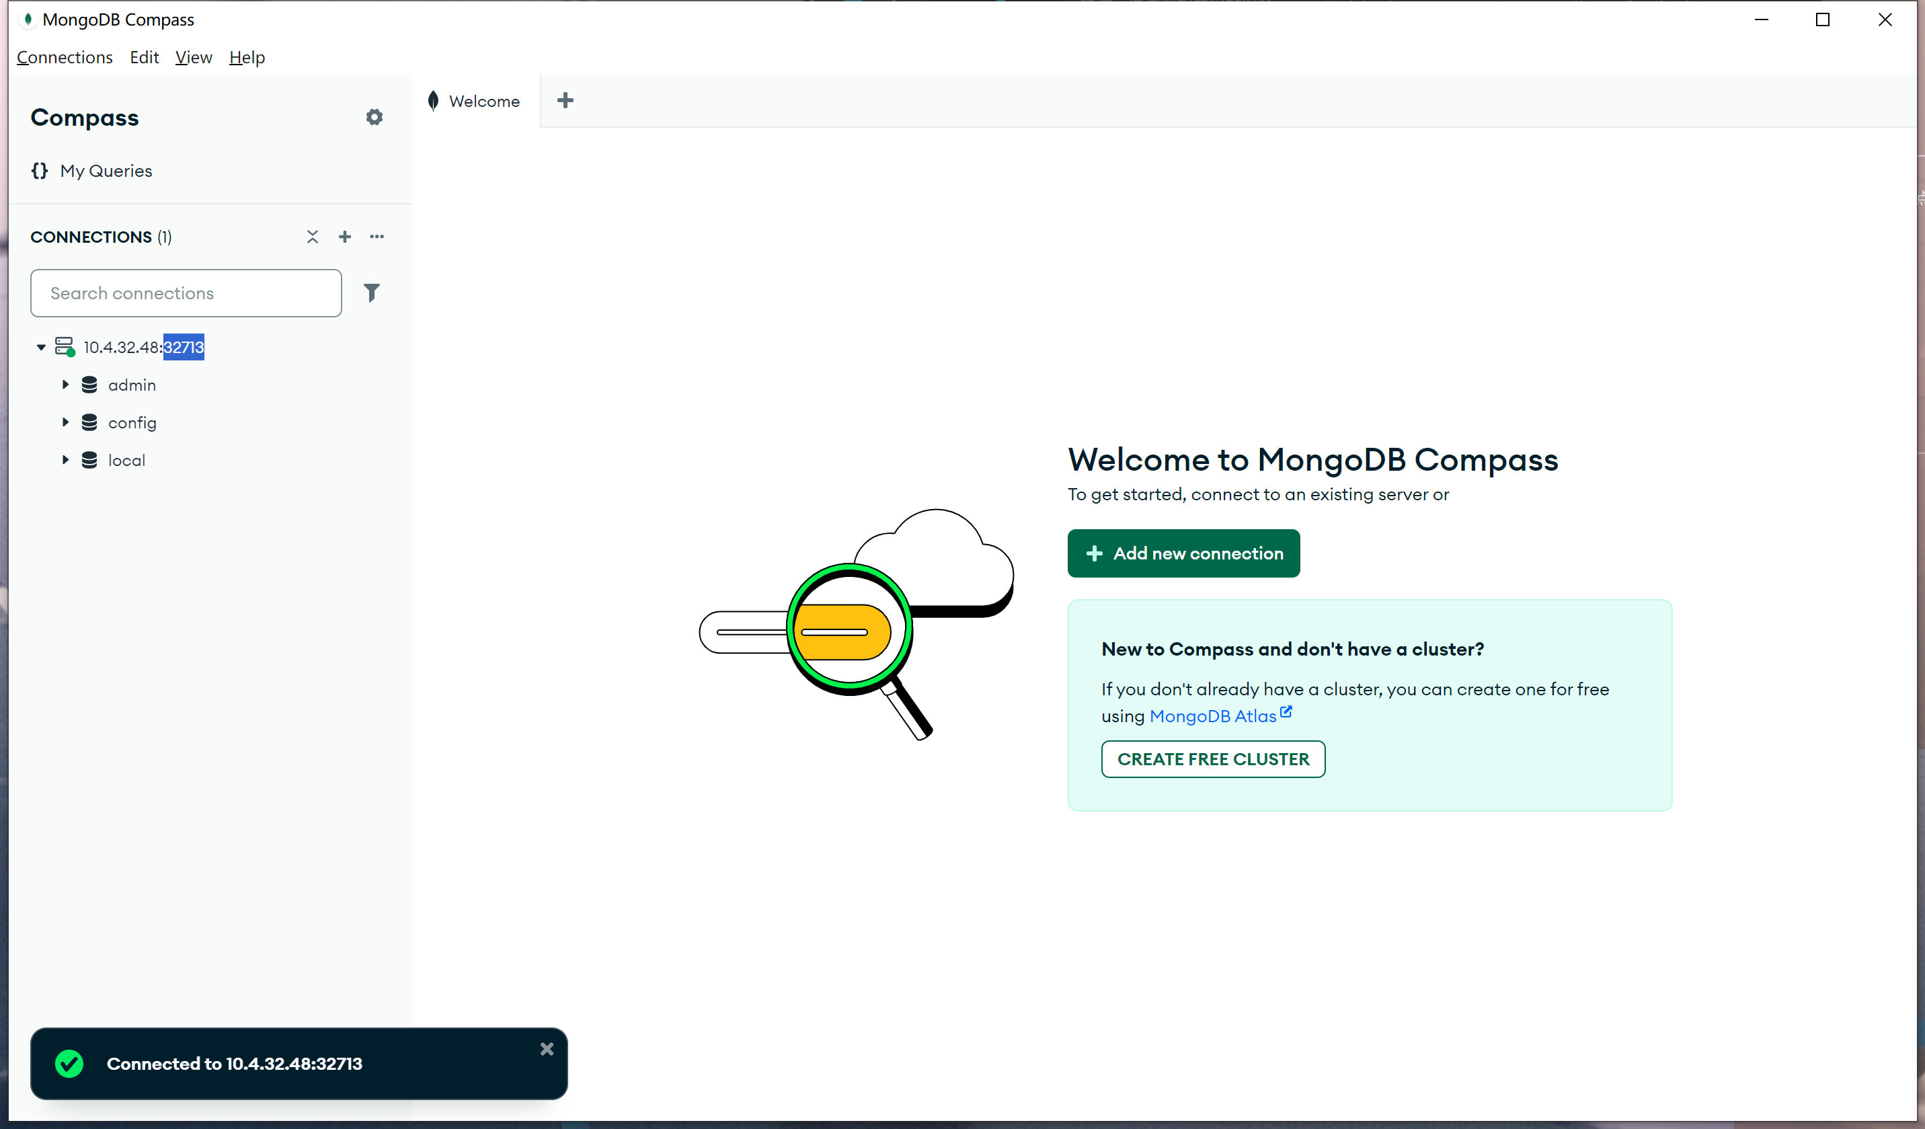Click the Welcome to MongoDB Compass heading
The image size is (1925, 1129).
click(x=1312, y=459)
